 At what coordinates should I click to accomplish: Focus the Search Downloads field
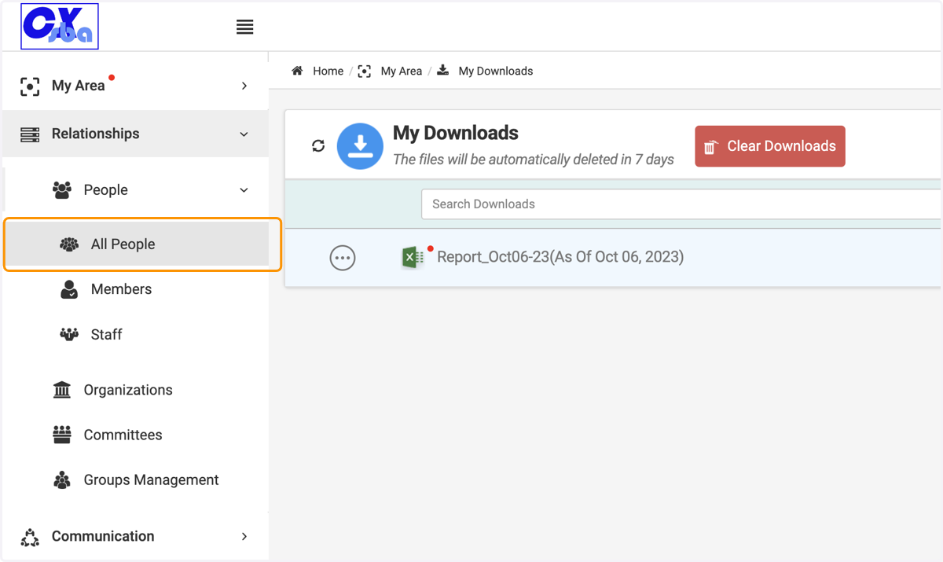[x=681, y=204]
